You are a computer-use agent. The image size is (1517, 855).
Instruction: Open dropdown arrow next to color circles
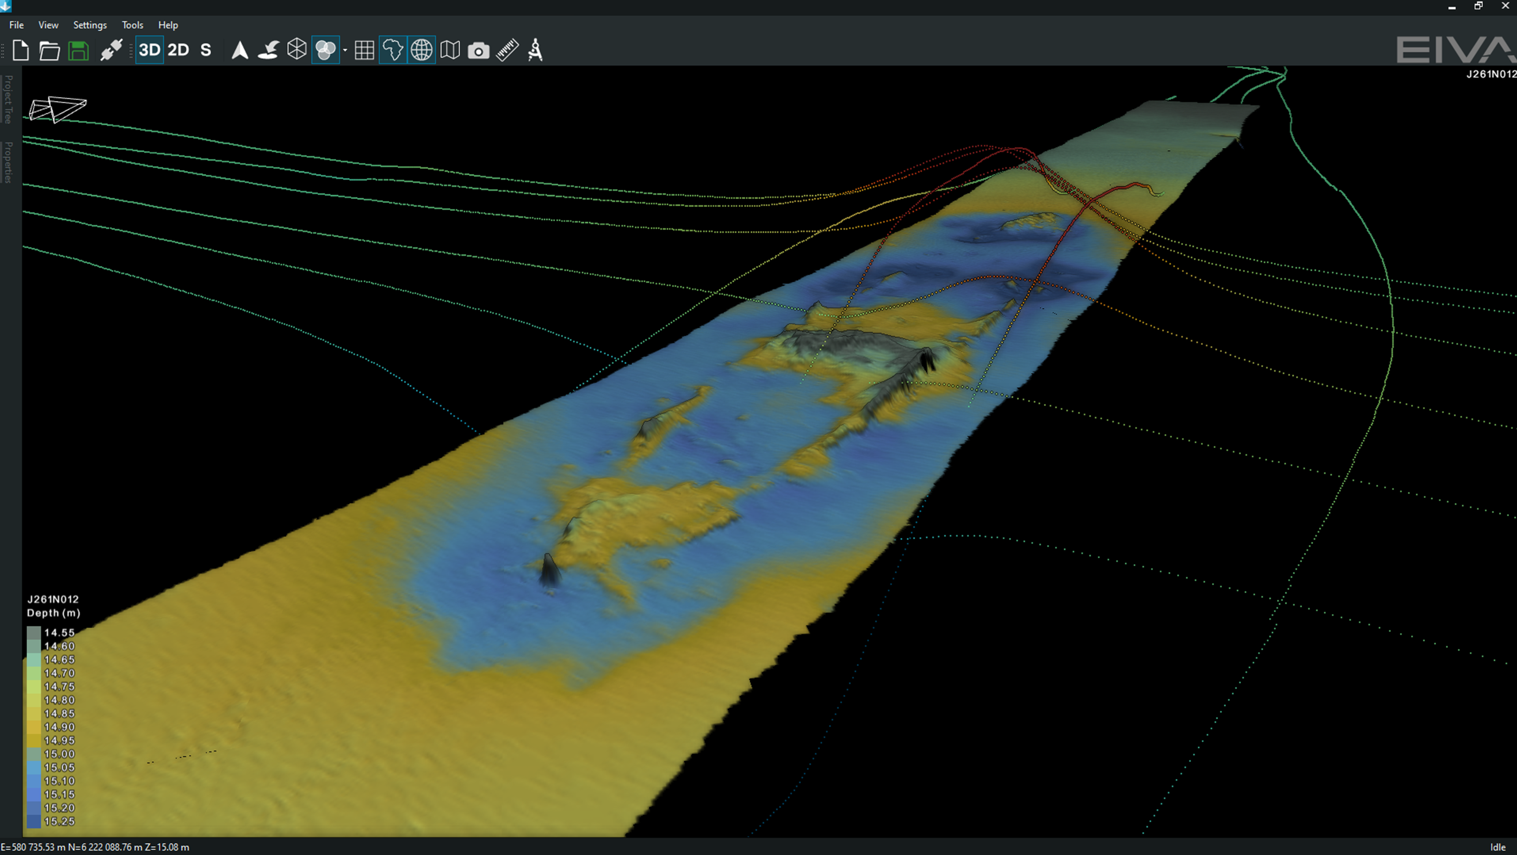click(345, 50)
